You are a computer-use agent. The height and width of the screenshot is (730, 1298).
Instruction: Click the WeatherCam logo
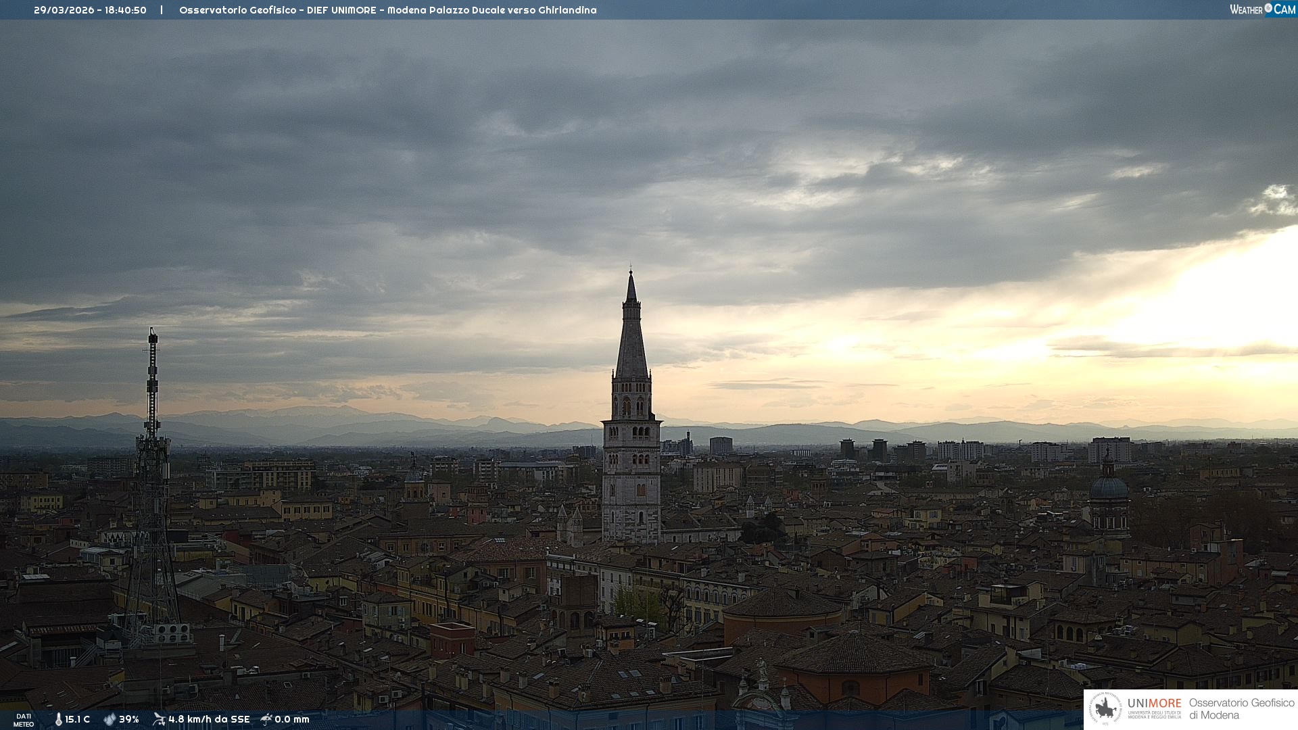coord(1262,9)
